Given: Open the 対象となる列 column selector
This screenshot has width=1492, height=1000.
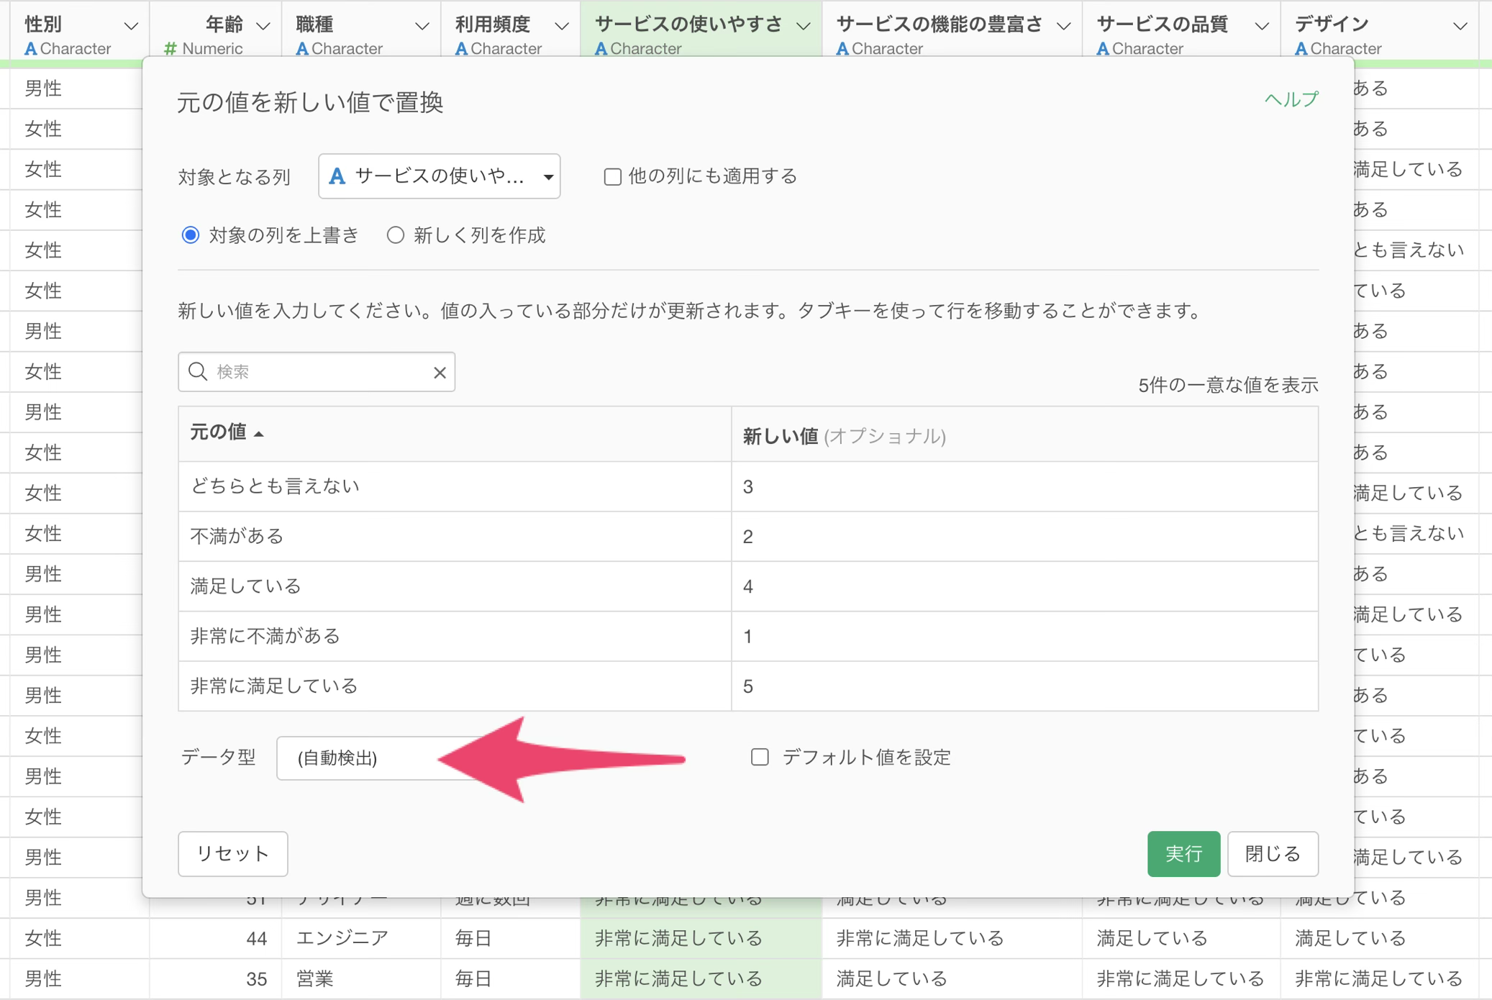Looking at the screenshot, I should coord(440,176).
